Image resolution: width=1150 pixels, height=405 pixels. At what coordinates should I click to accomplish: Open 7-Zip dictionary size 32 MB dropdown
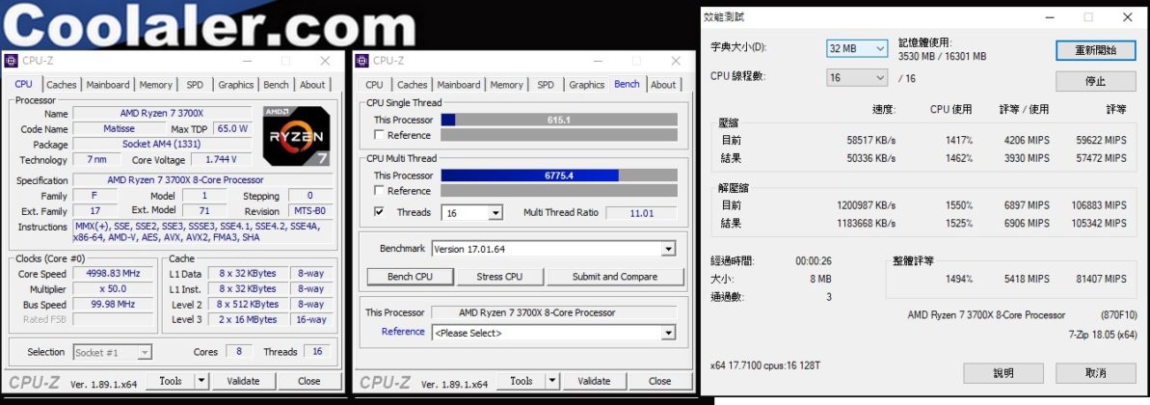857,48
